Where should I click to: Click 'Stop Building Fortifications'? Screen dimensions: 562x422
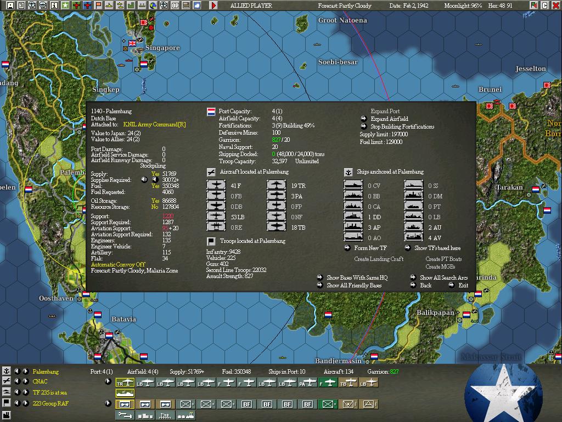402,126
